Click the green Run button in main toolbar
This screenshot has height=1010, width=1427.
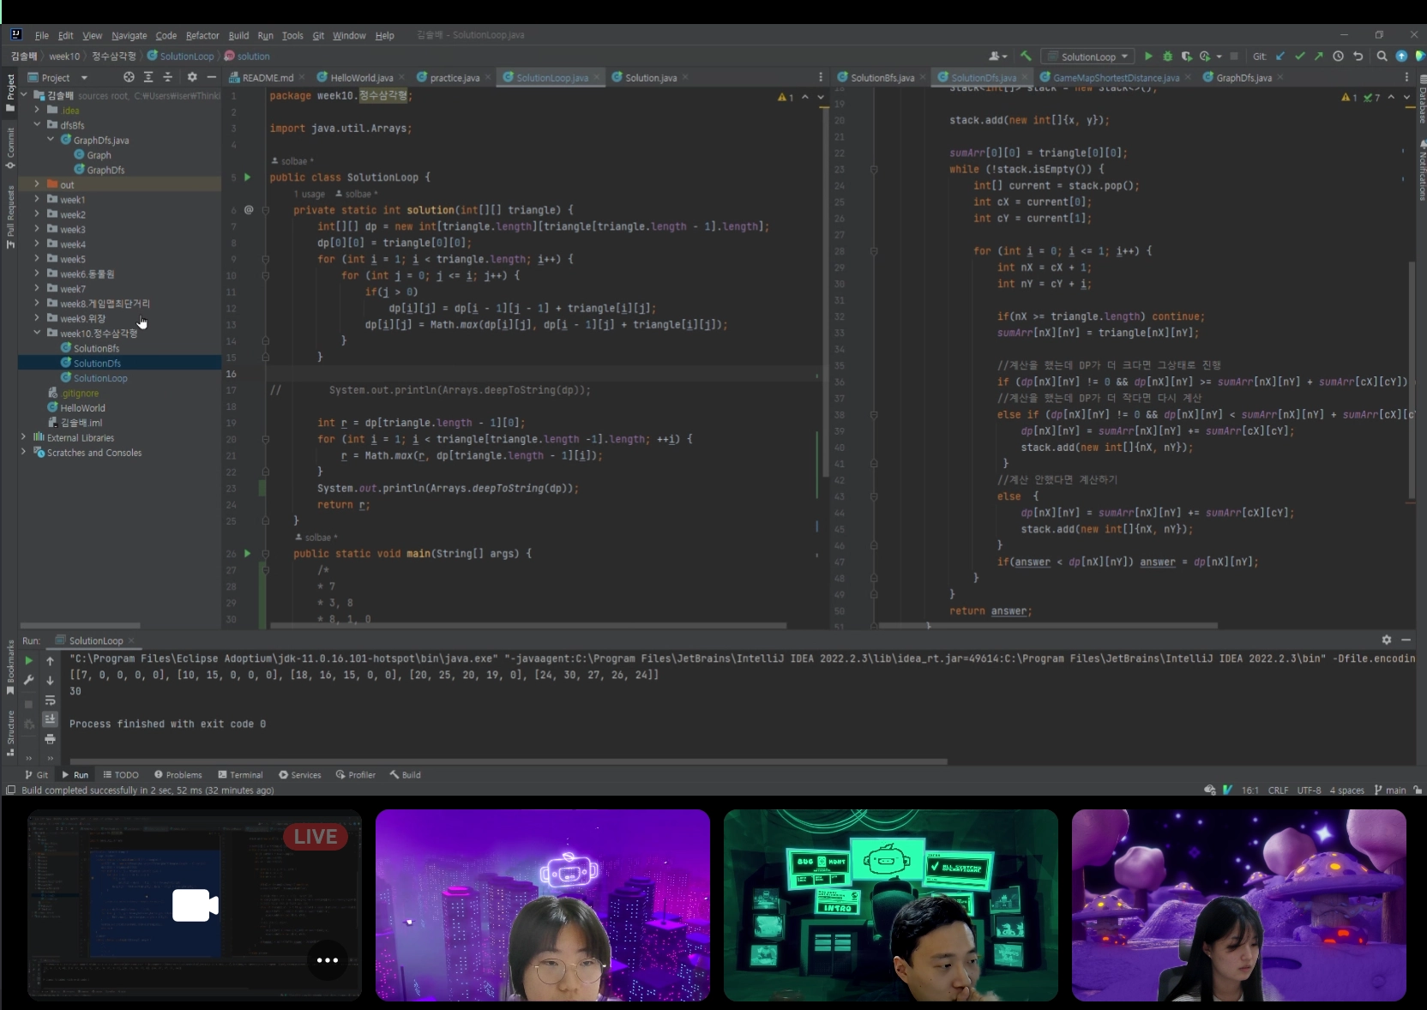coord(1148,57)
